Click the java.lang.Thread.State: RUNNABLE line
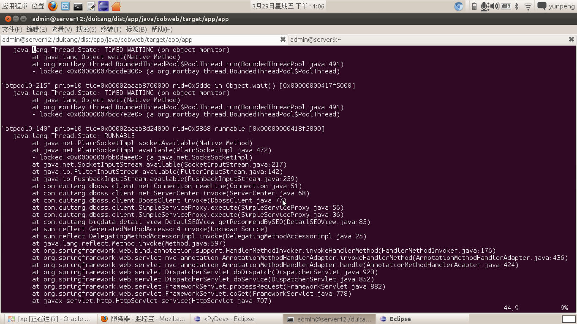Screen dimensions: 577x324 point(74,136)
